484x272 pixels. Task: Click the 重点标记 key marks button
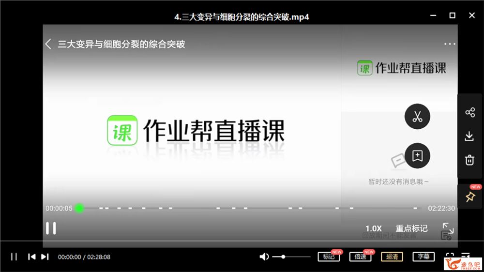411,228
